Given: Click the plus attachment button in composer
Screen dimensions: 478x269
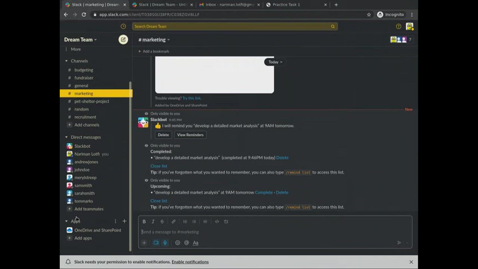Looking at the screenshot, I should [x=144, y=243].
